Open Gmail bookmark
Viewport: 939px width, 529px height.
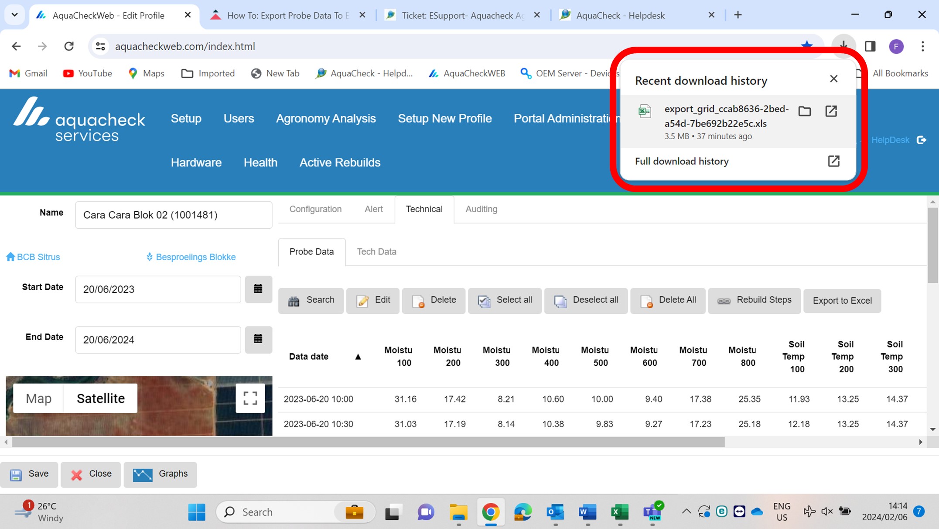click(28, 73)
